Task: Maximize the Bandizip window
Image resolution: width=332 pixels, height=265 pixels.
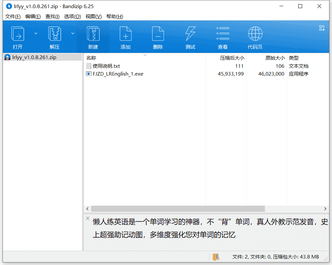Action: tap(300, 6)
